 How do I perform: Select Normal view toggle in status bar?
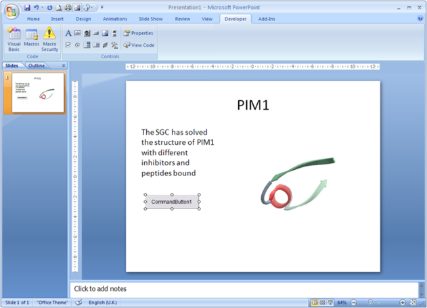[x=315, y=303]
